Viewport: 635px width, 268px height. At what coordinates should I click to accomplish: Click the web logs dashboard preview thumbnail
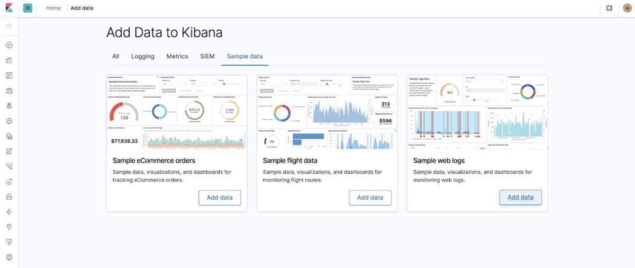pyautogui.click(x=477, y=111)
